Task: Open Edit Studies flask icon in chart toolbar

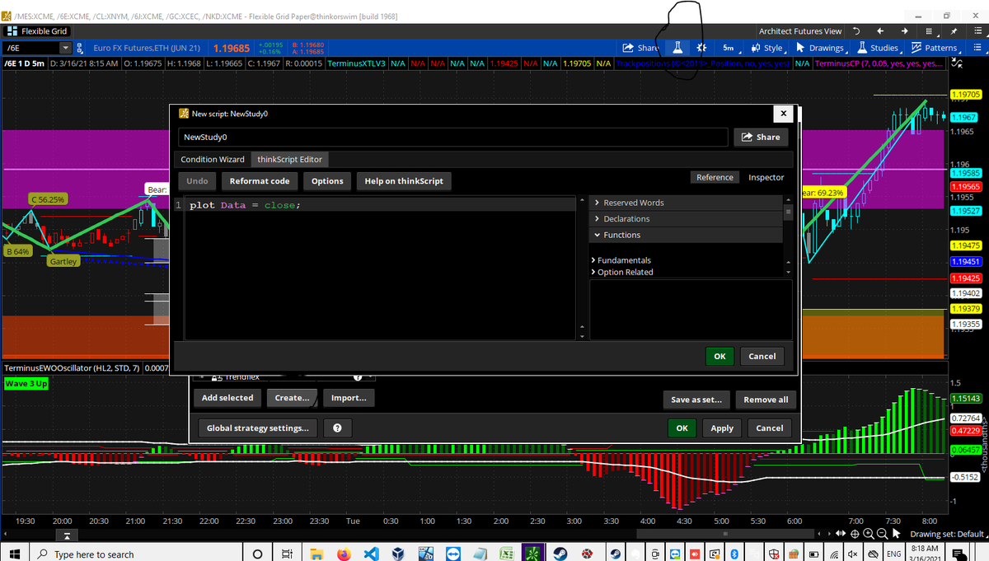Action: pos(677,48)
